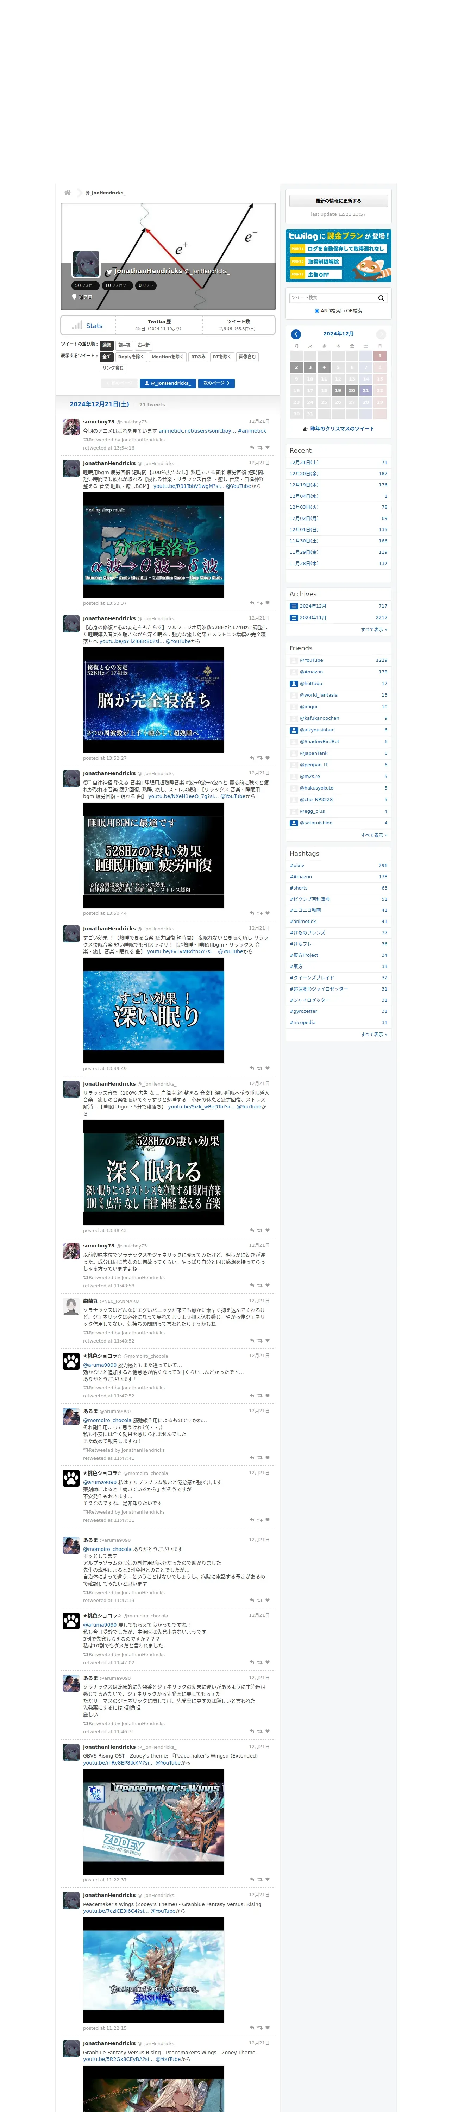This screenshot has height=2112, width=452.
Task: Select 古→新 sort order
Action: (x=144, y=345)
